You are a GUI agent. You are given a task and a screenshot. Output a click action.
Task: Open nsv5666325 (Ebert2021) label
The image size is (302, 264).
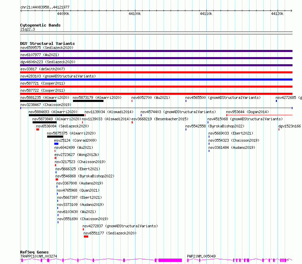coord(78,169)
